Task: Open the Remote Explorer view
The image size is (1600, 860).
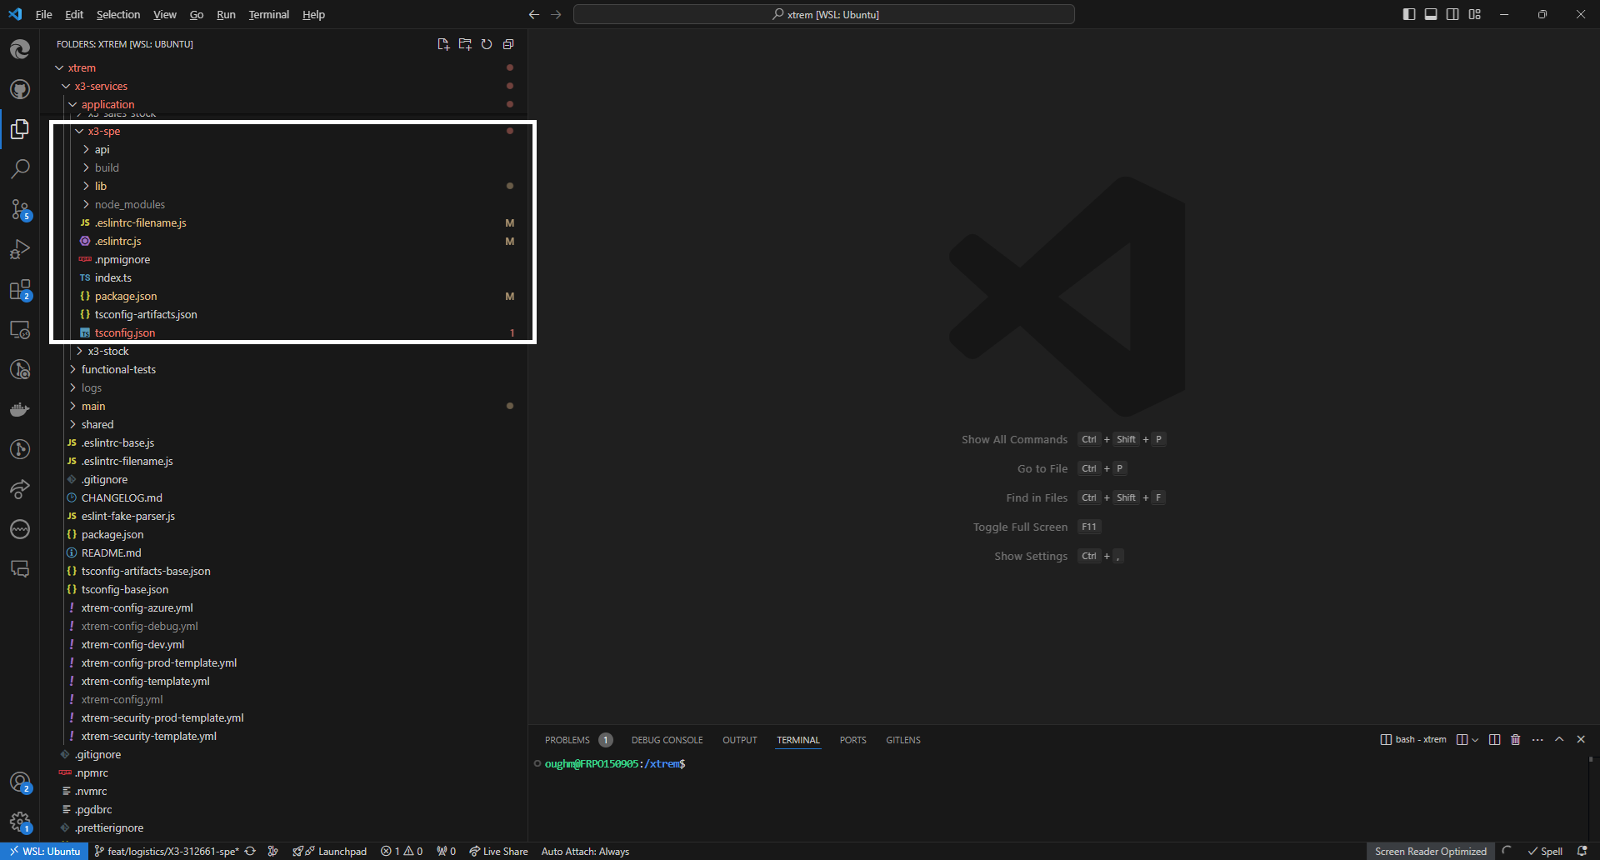Action: [20, 329]
